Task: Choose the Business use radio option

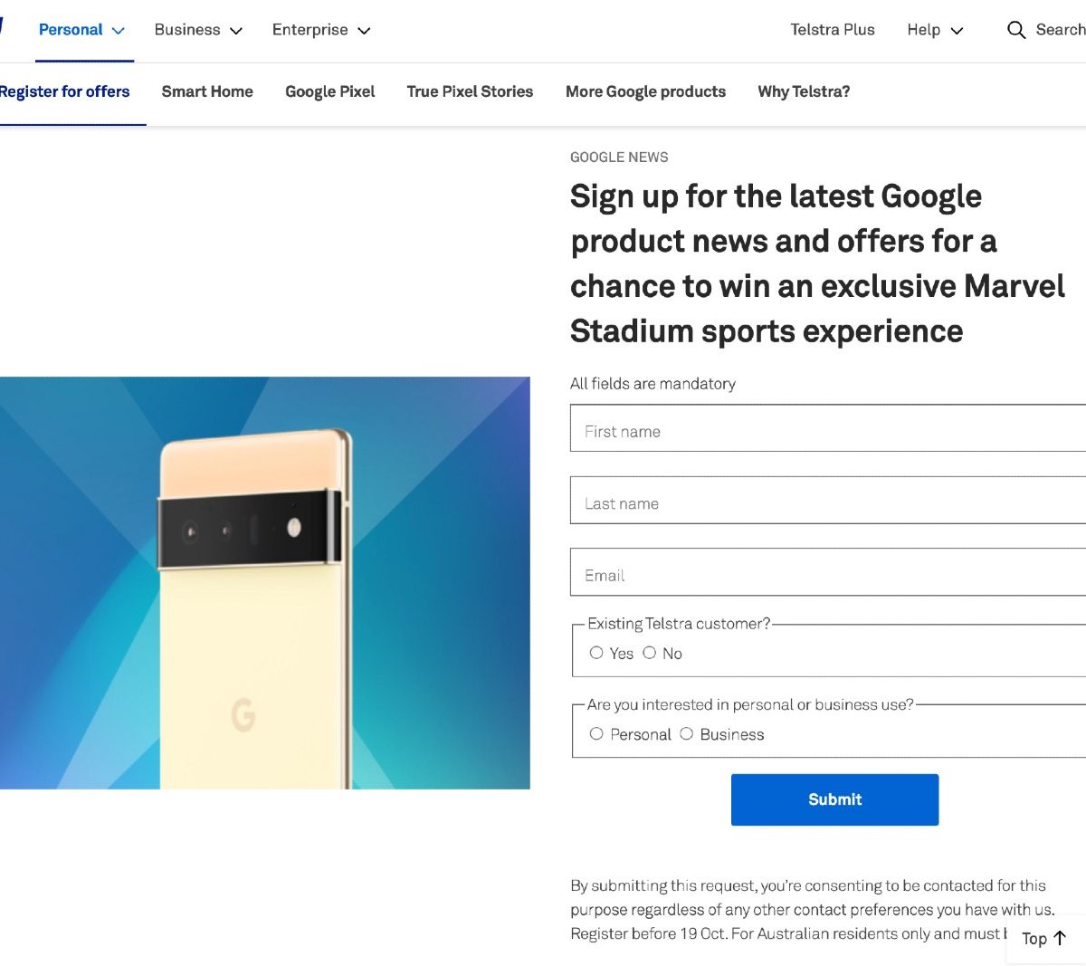Action: click(x=687, y=734)
